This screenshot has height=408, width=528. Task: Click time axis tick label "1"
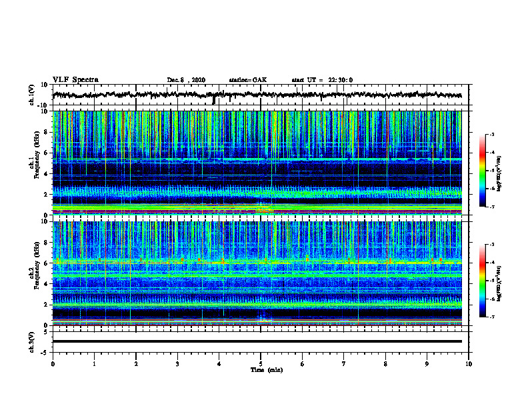[94, 364]
